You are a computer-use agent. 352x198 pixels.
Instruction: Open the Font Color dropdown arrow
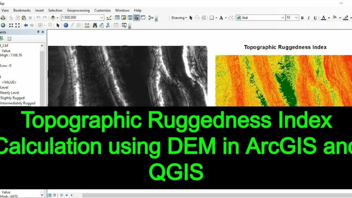[x=329, y=18]
